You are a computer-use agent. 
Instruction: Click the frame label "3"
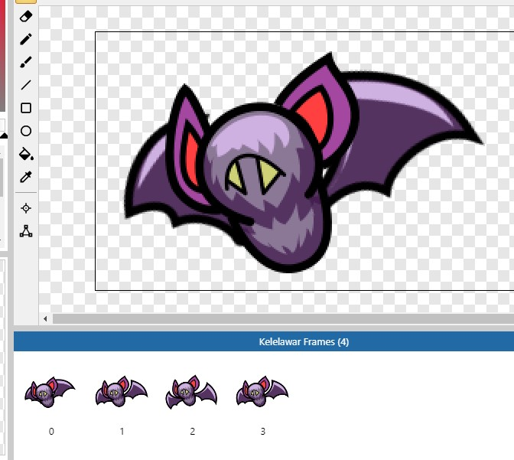coord(263,431)
